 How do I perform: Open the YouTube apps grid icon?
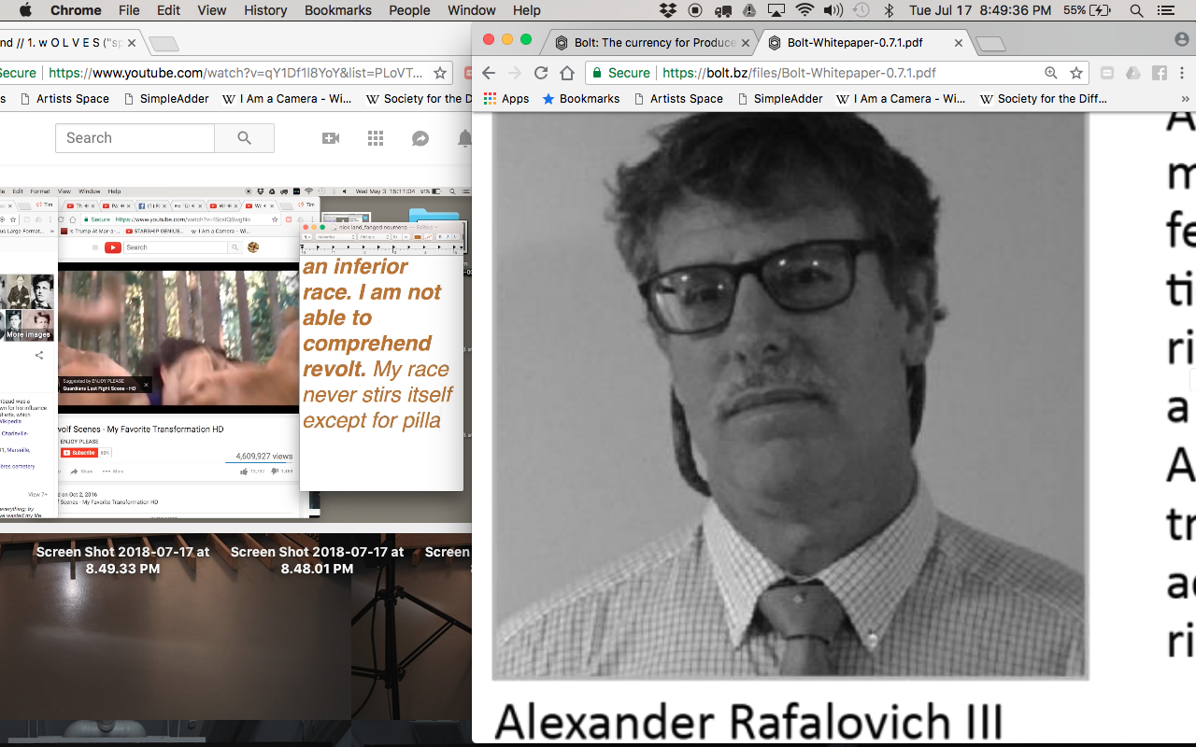pyautogui.click(x=375, y=137)
